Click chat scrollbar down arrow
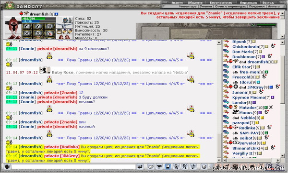This screenshot has width=288, height=173. 218,160
